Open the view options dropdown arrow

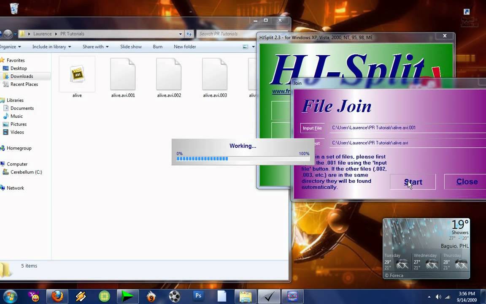click(253, 47)
